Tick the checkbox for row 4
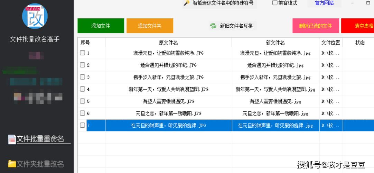 point(82,89)
